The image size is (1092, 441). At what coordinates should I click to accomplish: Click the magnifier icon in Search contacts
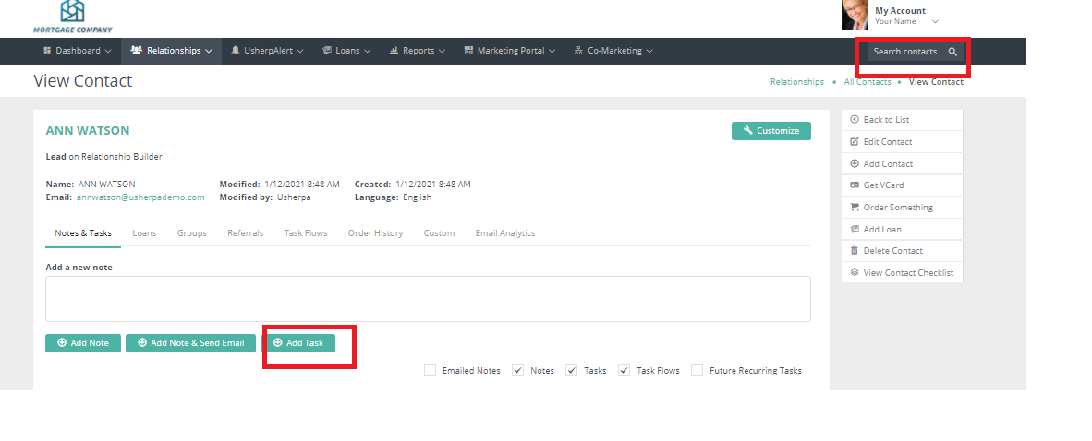click(x=952, y=52)
